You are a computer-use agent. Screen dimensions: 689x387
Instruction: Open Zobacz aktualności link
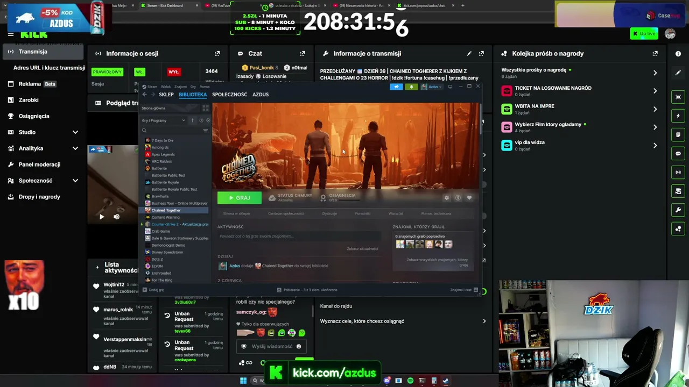[x=362, y=249]
